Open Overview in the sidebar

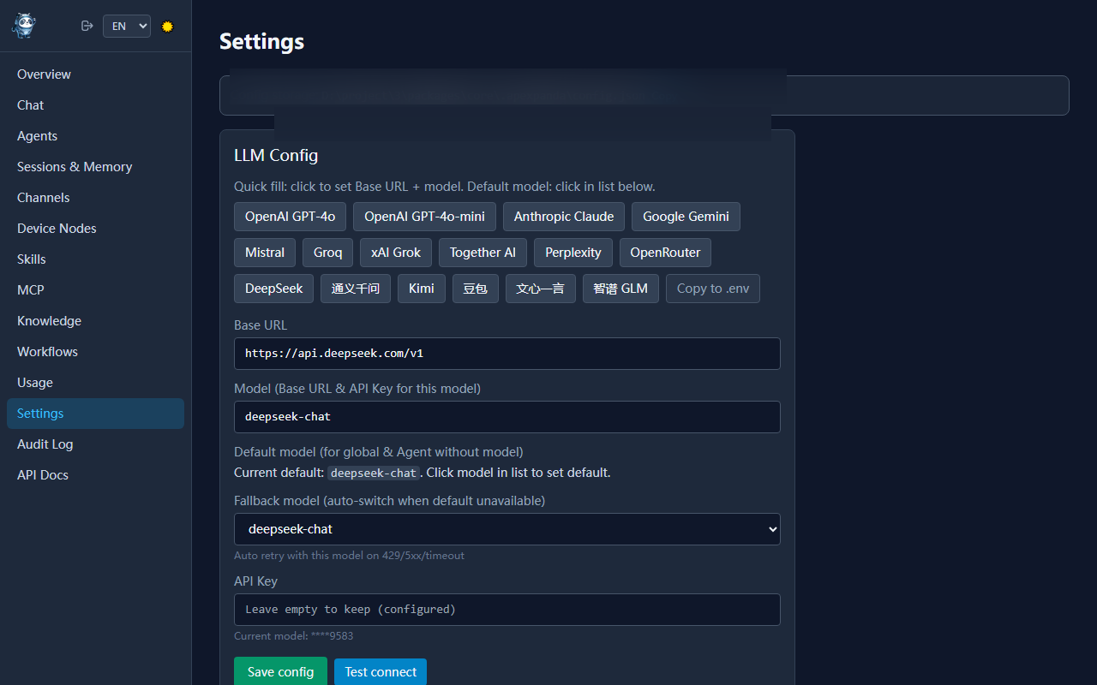pos(95,74)
